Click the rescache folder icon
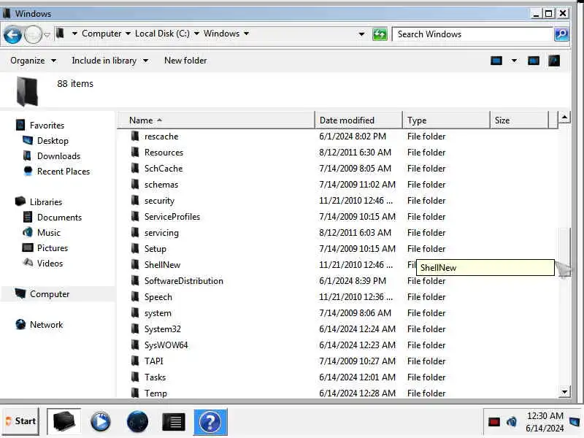Screen dimensions: 584x438 (x=135, y=136)
